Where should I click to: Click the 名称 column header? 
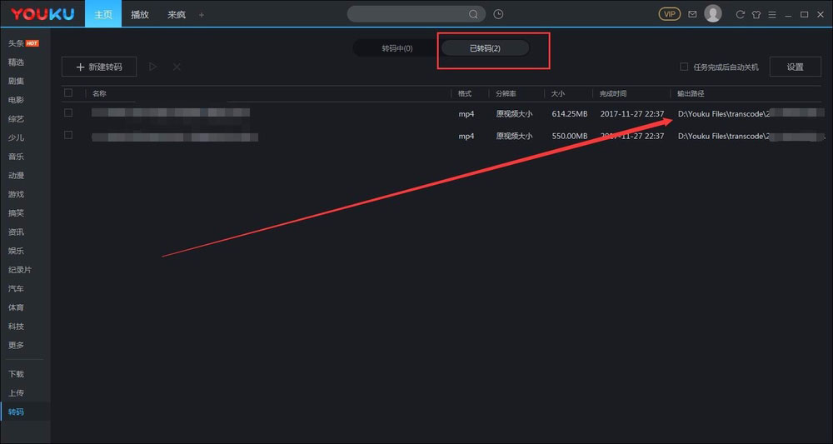(99, 93)
